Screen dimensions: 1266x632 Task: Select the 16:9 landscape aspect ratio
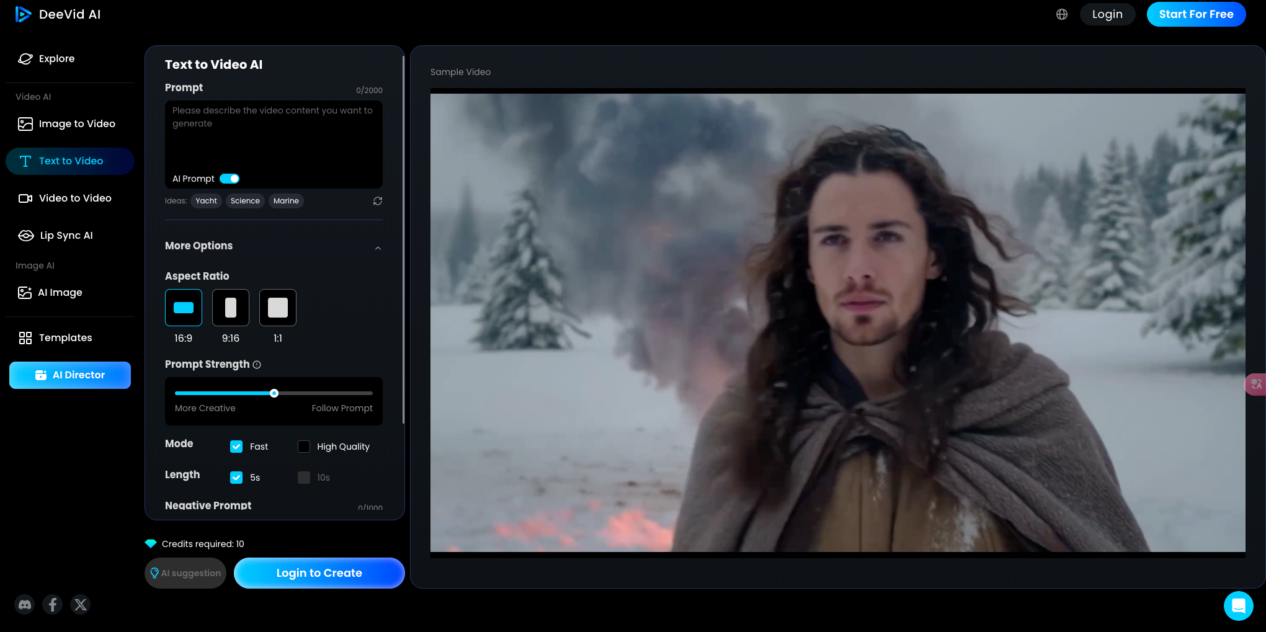184,308
